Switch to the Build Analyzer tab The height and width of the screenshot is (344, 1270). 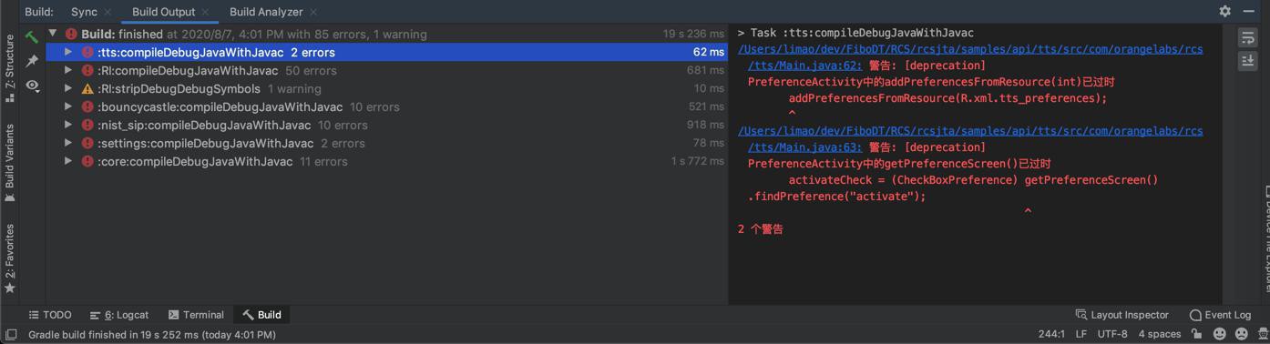266,12
